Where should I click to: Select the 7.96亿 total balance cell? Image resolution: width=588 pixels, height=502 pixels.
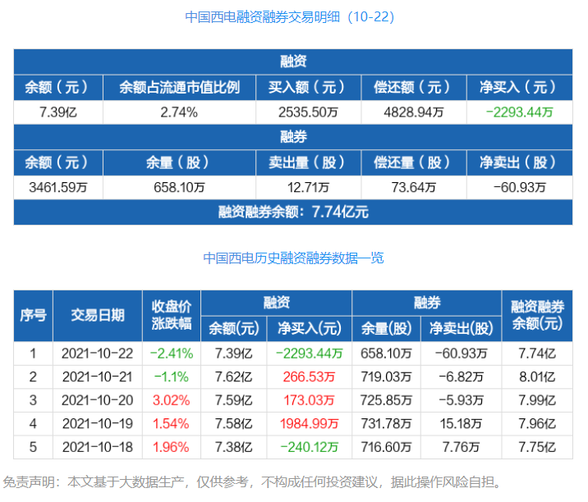point(537,424)
